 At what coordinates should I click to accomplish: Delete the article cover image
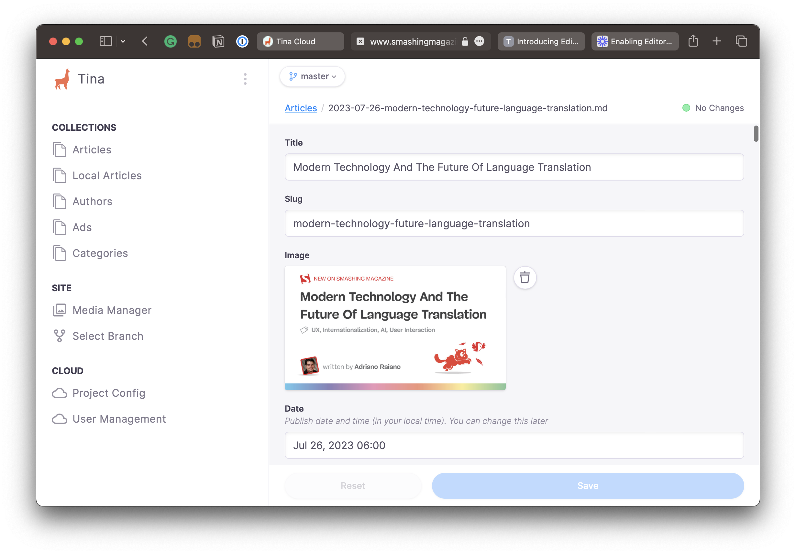click(x=525, y=277)
